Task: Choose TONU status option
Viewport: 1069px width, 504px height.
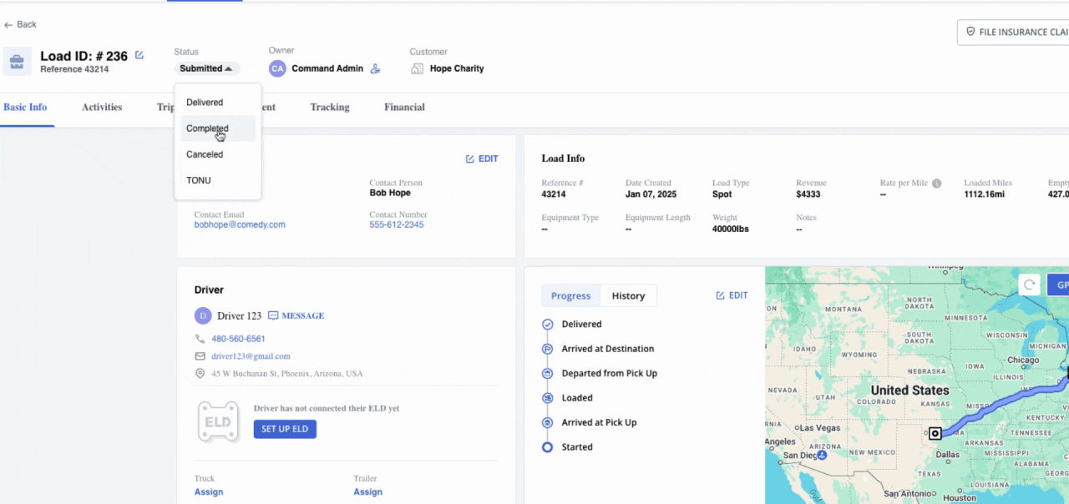Action: (199, 180)
